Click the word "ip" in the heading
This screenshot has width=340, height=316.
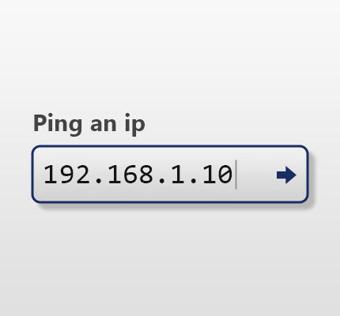tap(135, 124)
